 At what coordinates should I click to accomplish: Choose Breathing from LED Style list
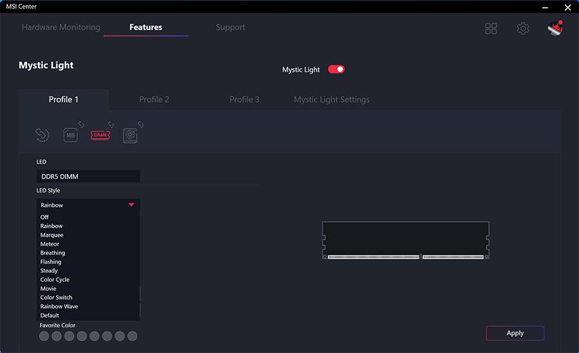click(53, 253)
